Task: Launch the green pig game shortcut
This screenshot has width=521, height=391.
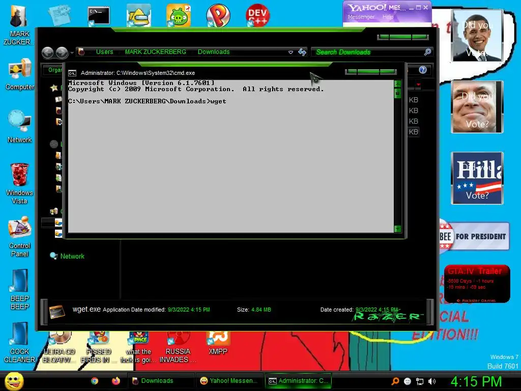Action: 179,15
